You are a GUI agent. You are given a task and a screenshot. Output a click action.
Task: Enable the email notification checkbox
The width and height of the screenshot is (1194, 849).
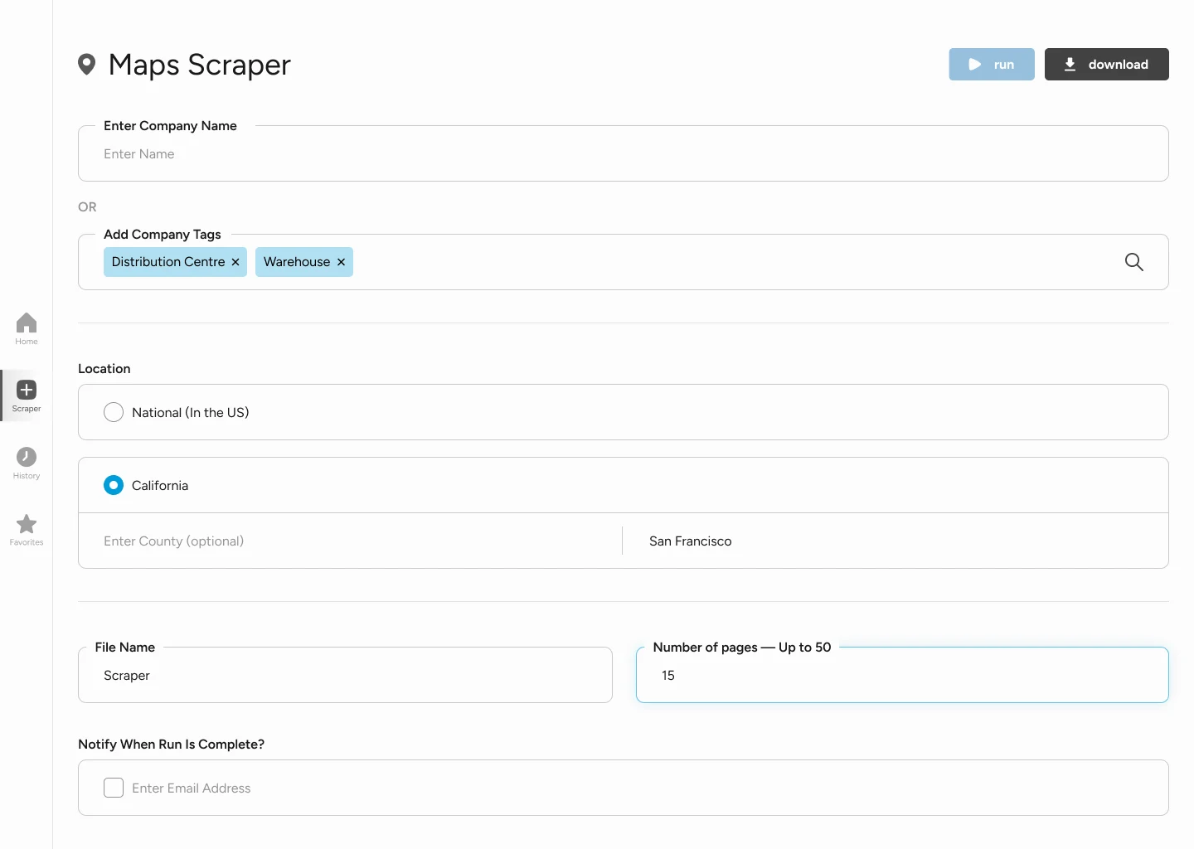coord(114,788)
